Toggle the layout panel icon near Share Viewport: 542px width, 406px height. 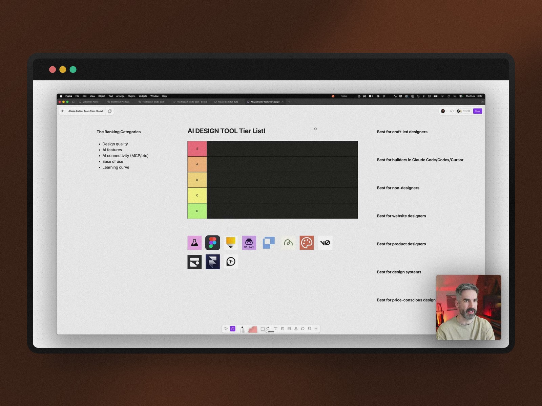[452, 111]
